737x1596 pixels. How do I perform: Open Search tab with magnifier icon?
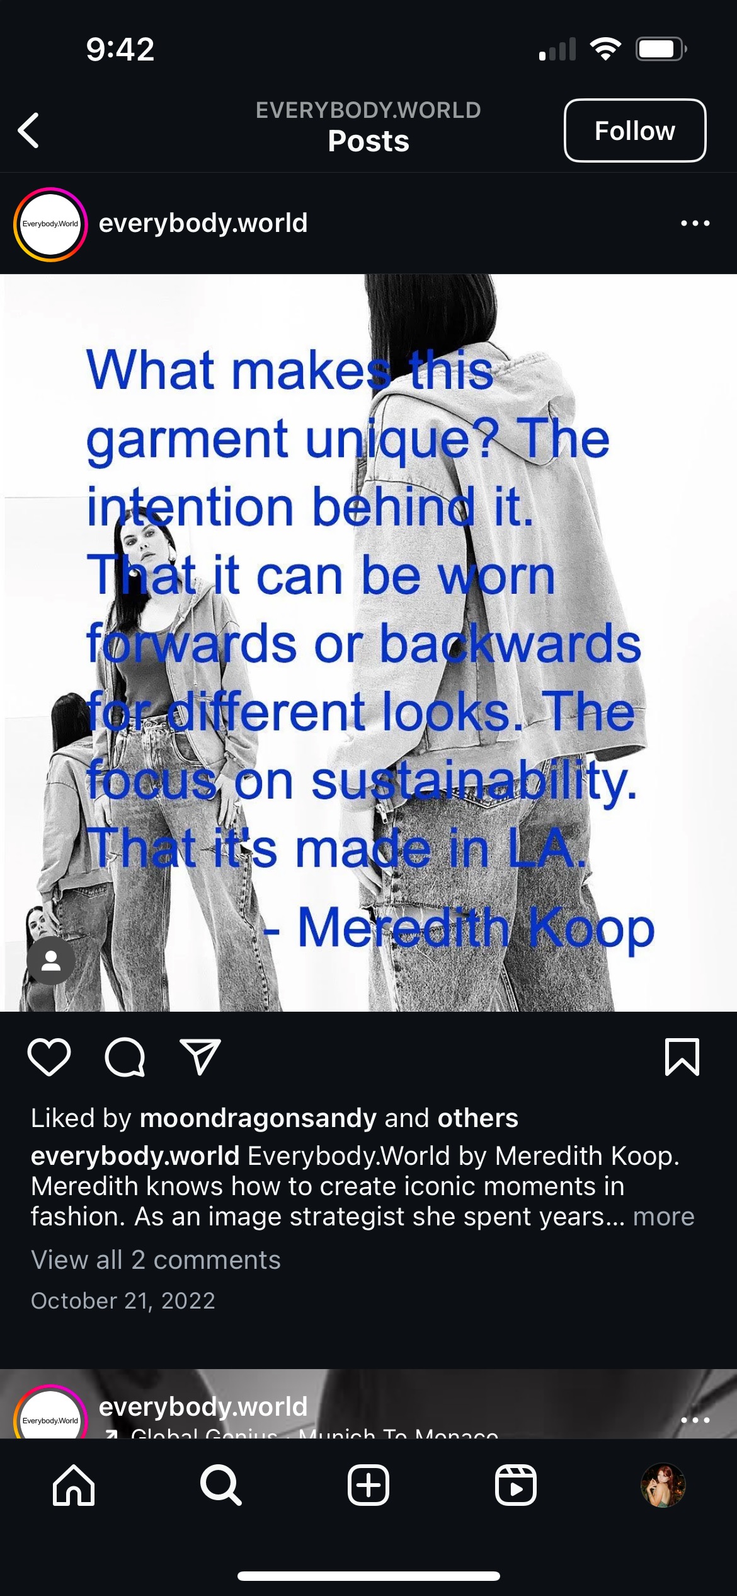pos(220,1485)
